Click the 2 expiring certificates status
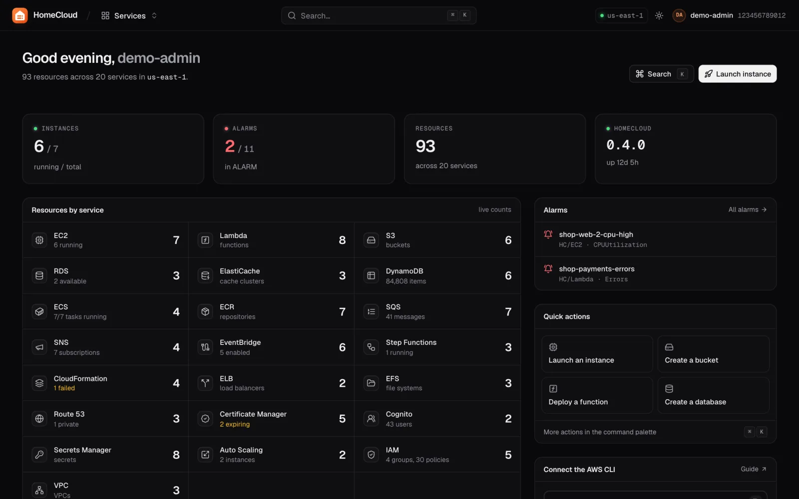 pos(235,424)
